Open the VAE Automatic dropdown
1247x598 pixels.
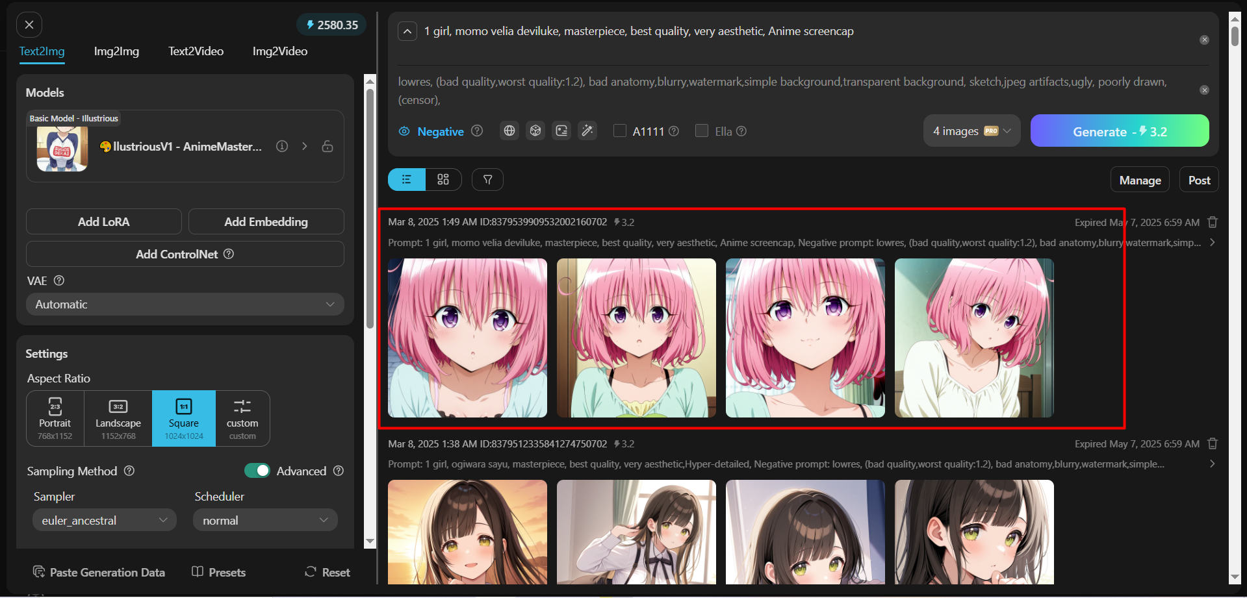pyautogui.click(x=185, y=304)
